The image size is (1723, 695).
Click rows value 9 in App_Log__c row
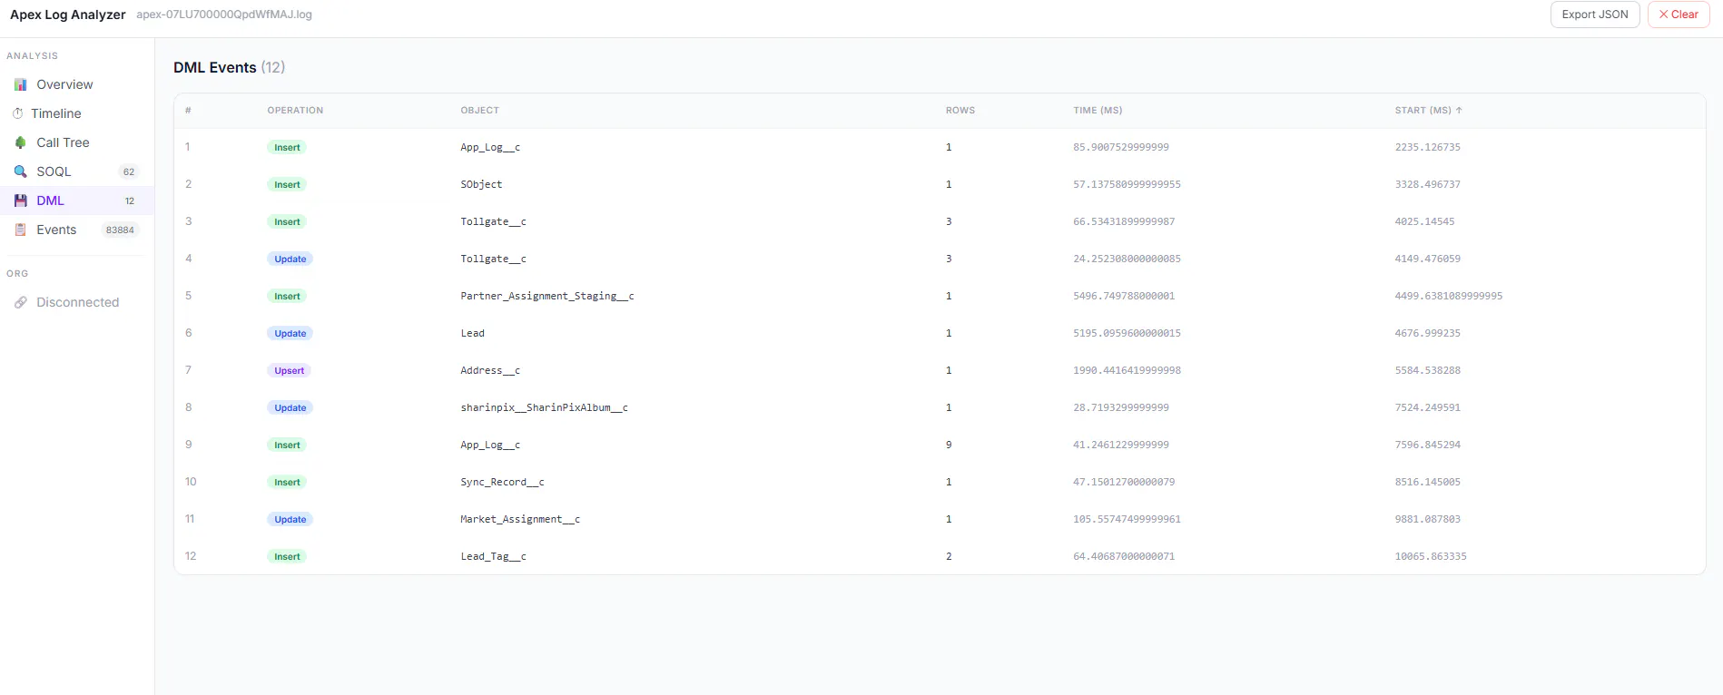coord(949,445)
